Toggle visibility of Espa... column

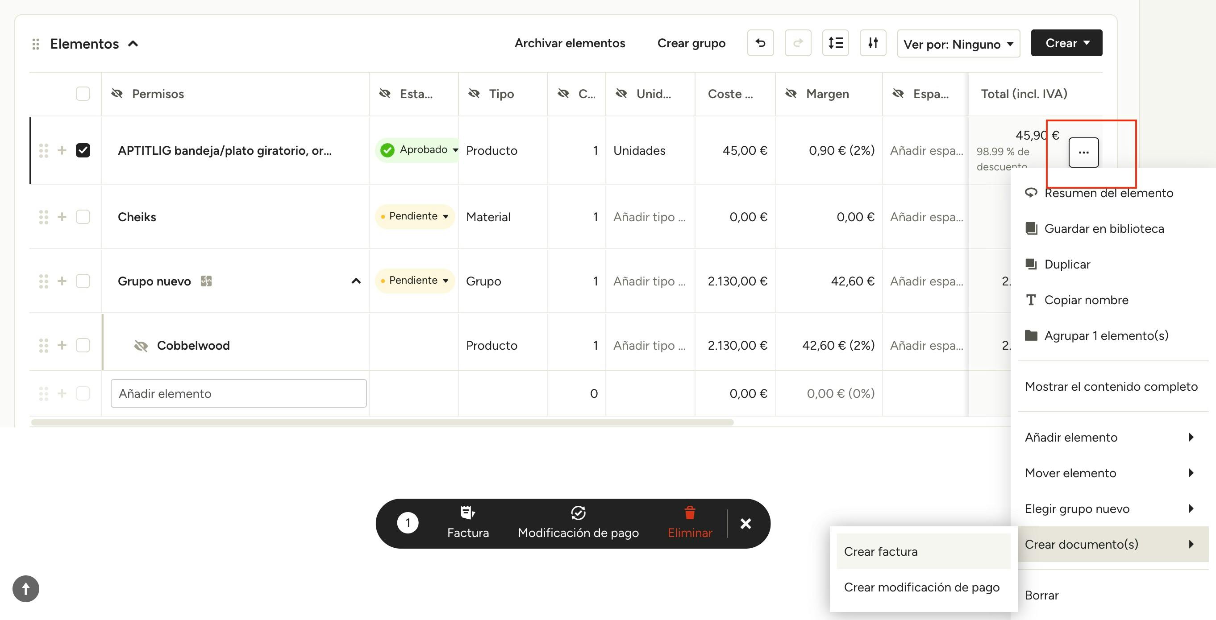(x=898, y=93)
